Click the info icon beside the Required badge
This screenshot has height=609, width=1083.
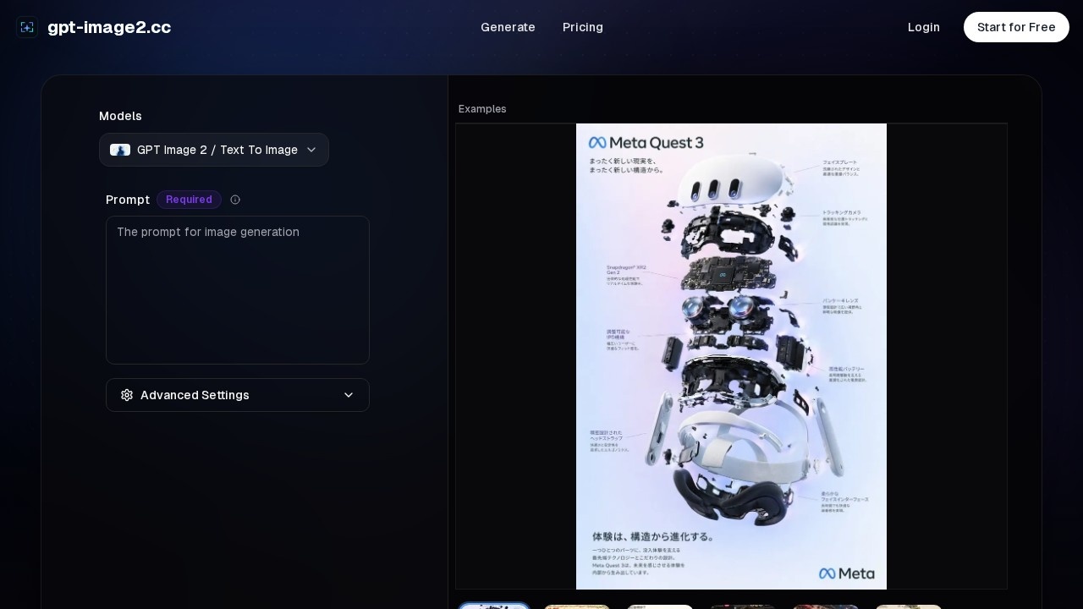click(x=235, y=200)
